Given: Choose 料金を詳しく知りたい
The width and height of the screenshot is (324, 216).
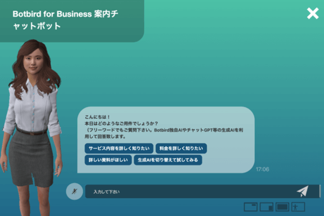Looking at the screenshot, I should pyautogui.click(x=181, y=148).
